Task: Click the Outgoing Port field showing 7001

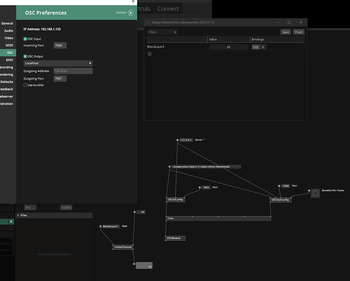Action: [60, 78]
